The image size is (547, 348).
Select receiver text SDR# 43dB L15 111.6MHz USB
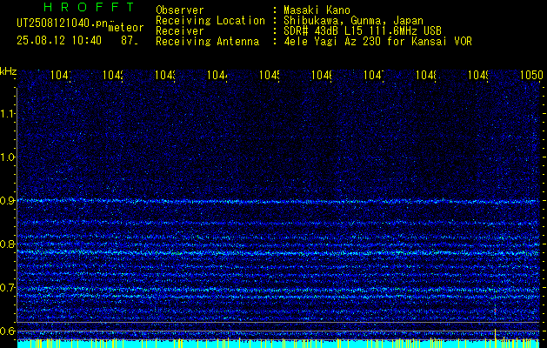(x=363, y=31)
